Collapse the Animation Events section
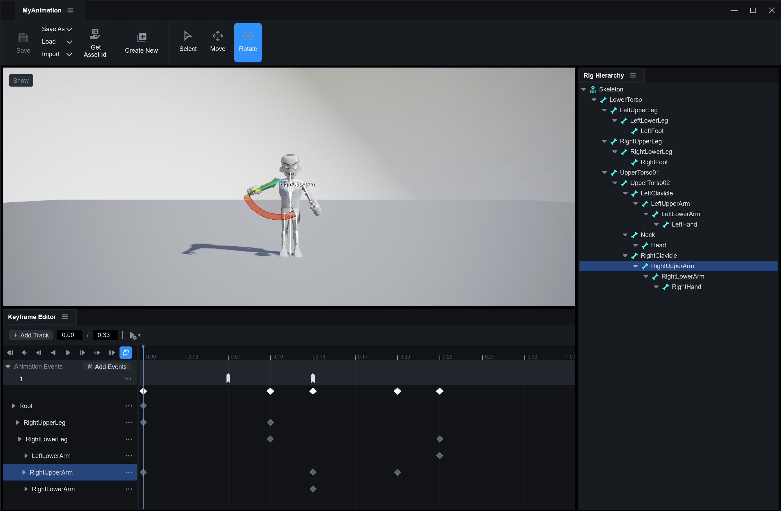Screen dimensions: 781x511 pos(8,367)
